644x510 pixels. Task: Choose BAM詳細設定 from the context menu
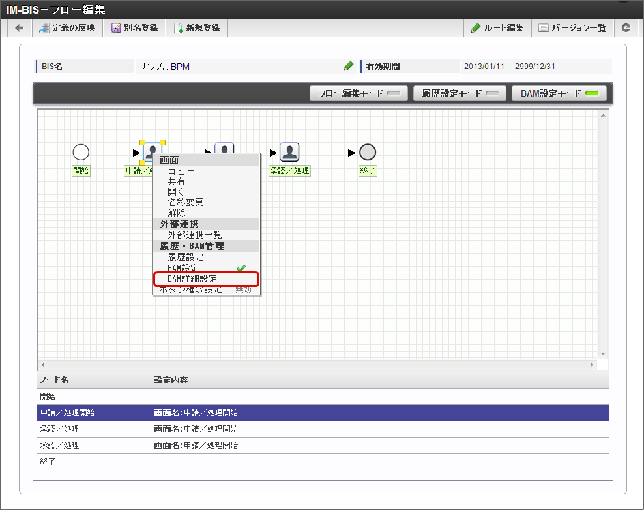(206, 278)
